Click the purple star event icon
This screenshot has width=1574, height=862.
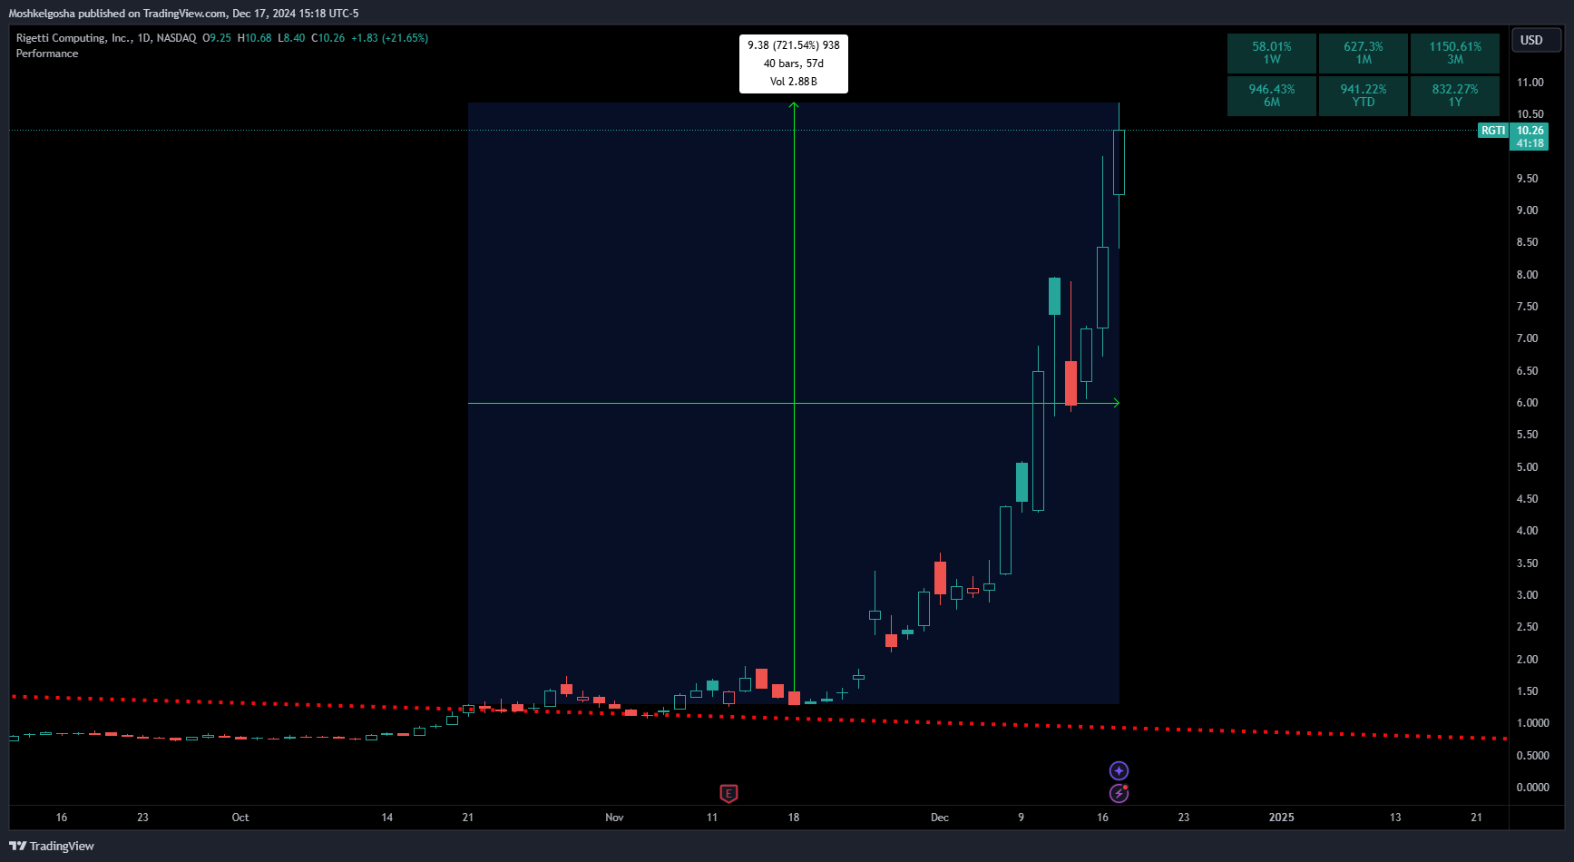pos(1119,770)
